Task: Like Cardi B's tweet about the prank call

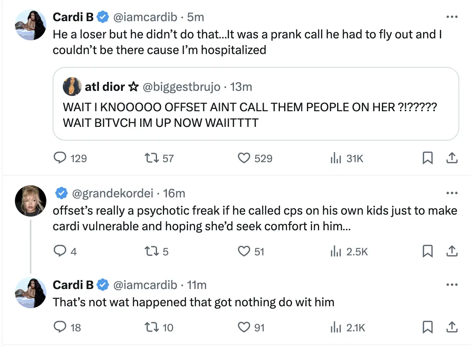Action: [244, 158]
